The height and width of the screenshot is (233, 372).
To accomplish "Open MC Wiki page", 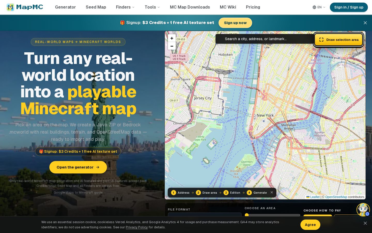I will [228, 7].
